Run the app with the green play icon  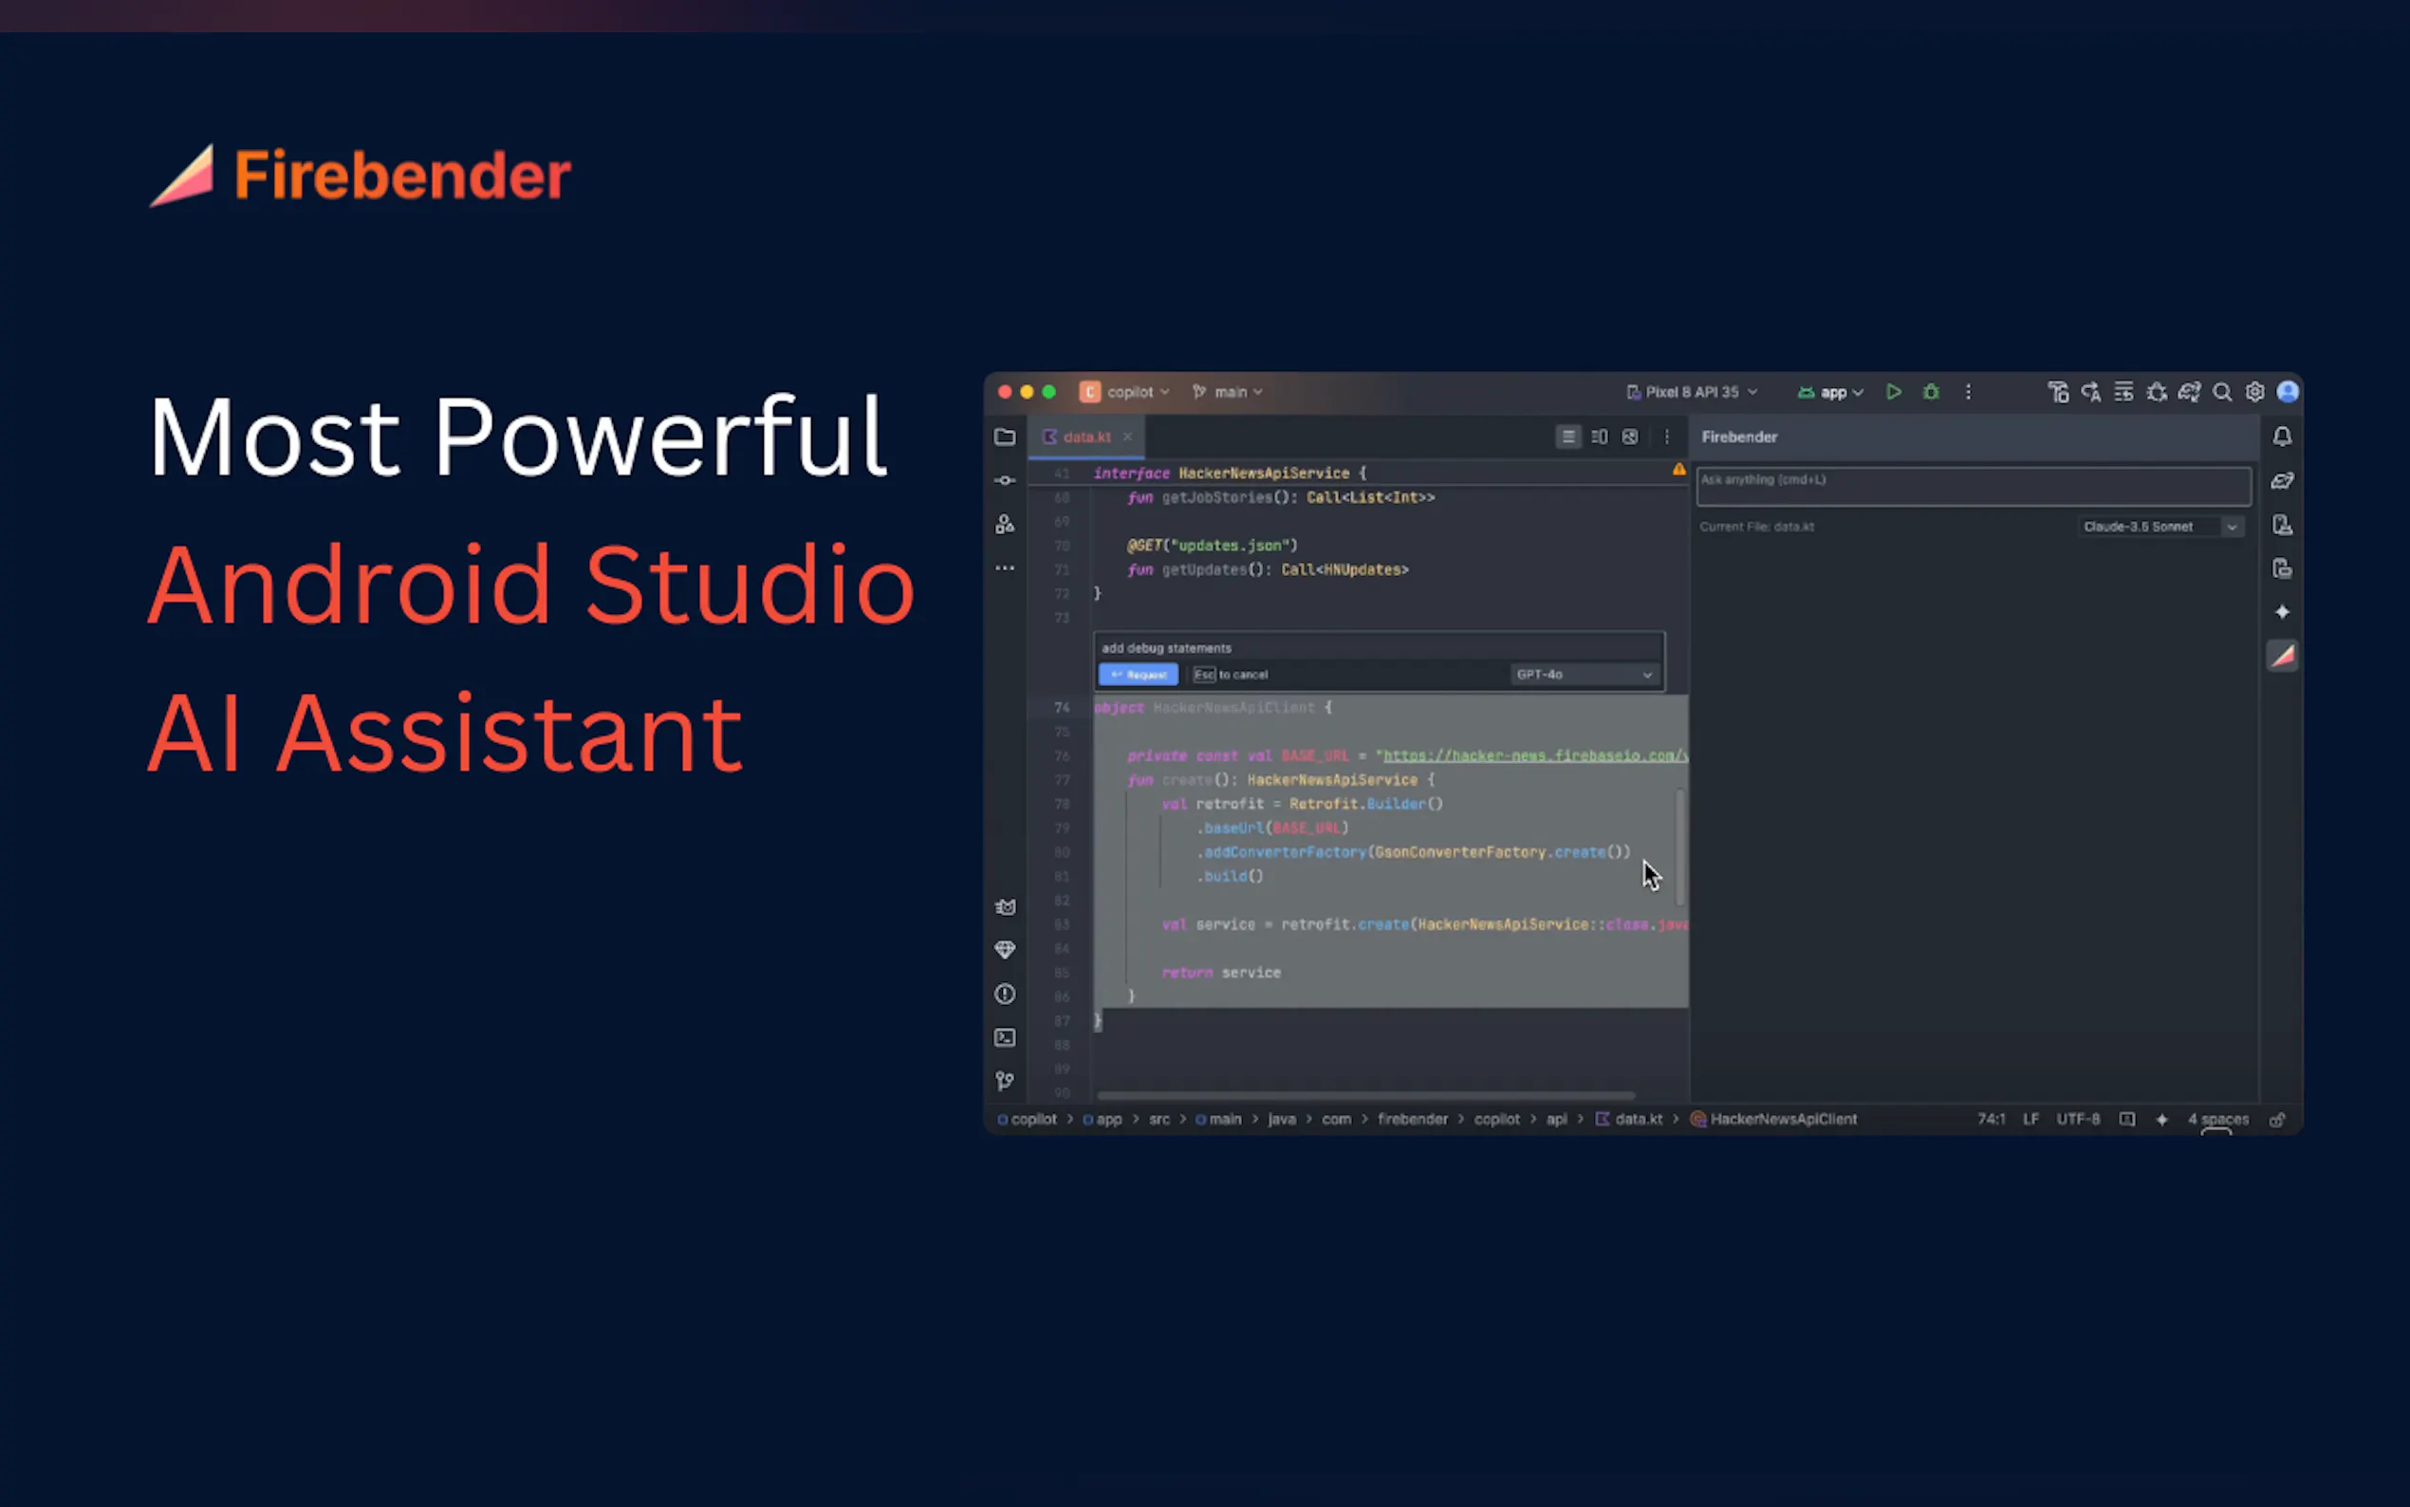click(1893, 392)
